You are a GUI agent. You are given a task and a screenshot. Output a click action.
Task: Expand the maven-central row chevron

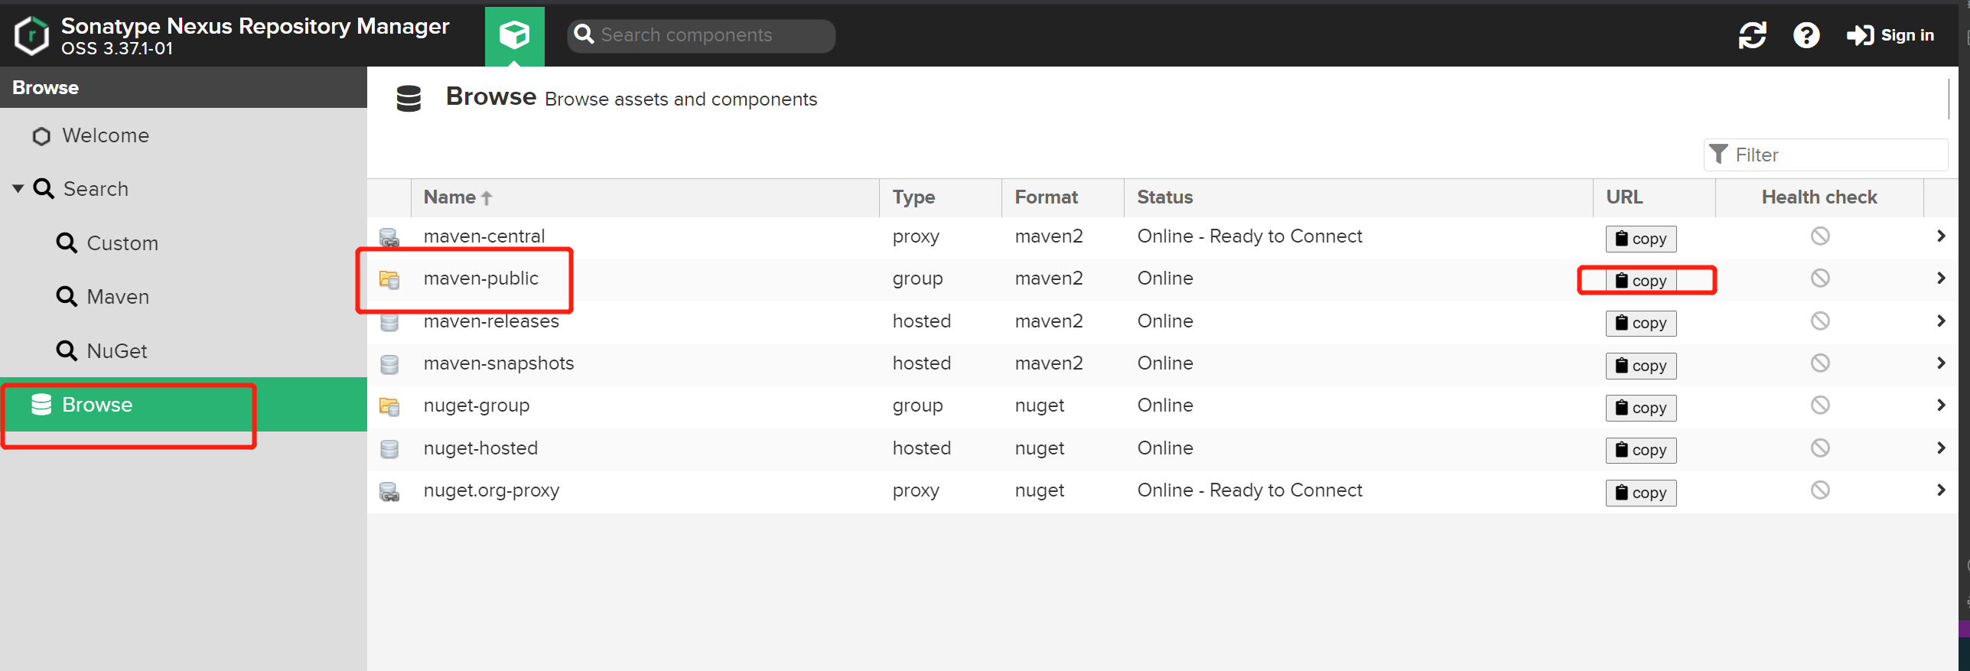click(x=1941, y=236)
